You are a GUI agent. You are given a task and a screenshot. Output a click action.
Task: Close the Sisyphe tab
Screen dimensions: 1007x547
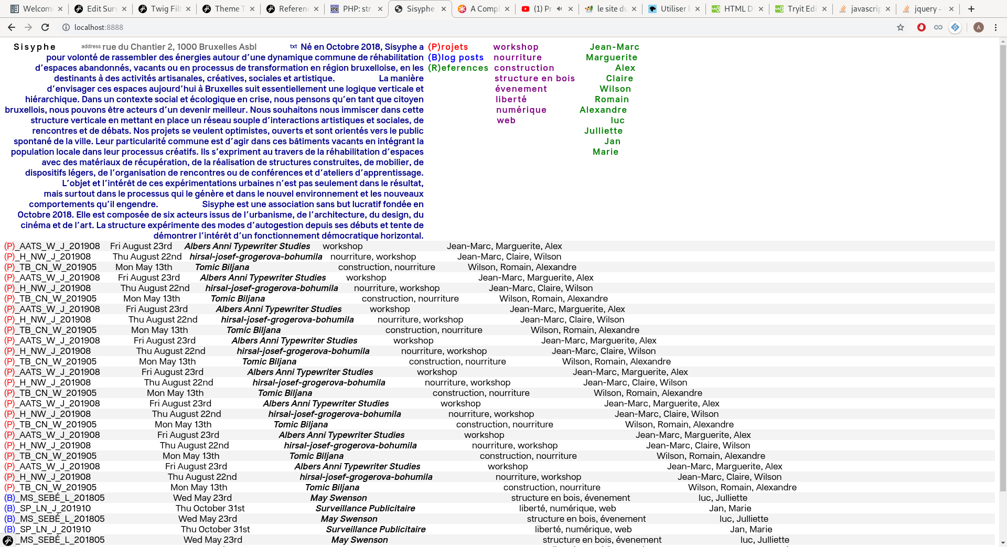444,9
